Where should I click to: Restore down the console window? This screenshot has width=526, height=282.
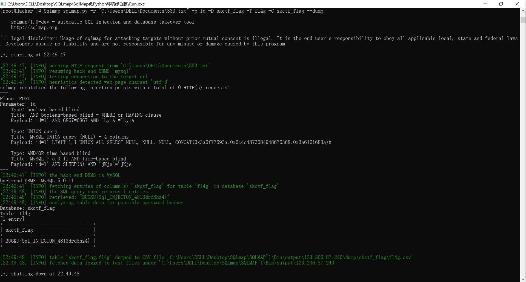(501, 4)
